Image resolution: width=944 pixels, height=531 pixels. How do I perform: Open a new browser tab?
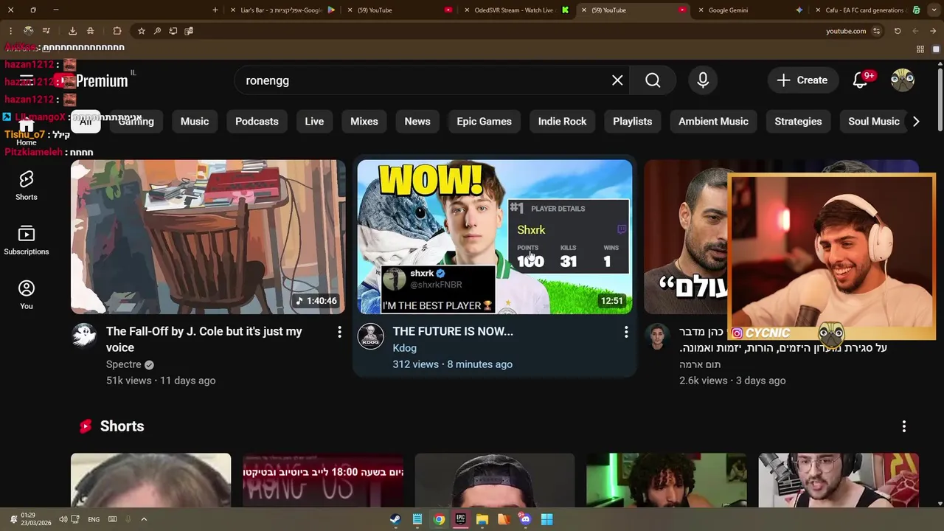point(215,10)
